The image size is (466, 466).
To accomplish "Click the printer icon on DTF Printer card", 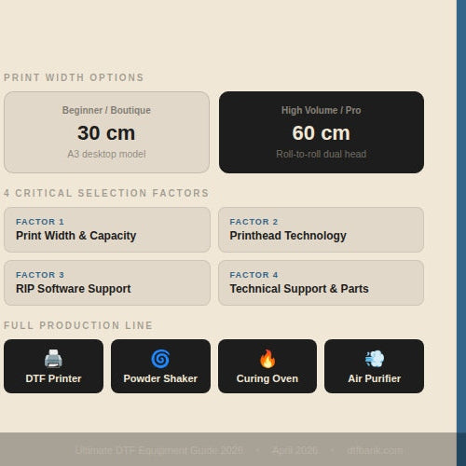I will click(x=53, y=359).
